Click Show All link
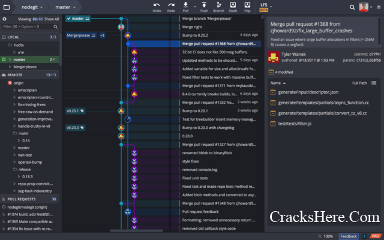The image size is (384, 240). tap(52, 19)
